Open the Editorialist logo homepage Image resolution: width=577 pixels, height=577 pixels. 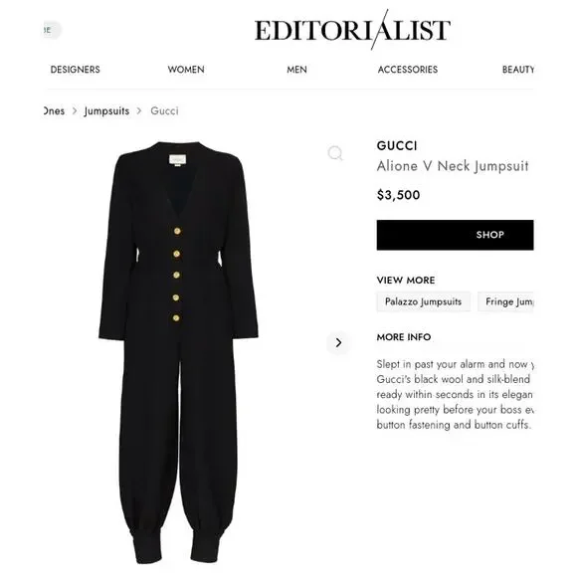(352, 30)
